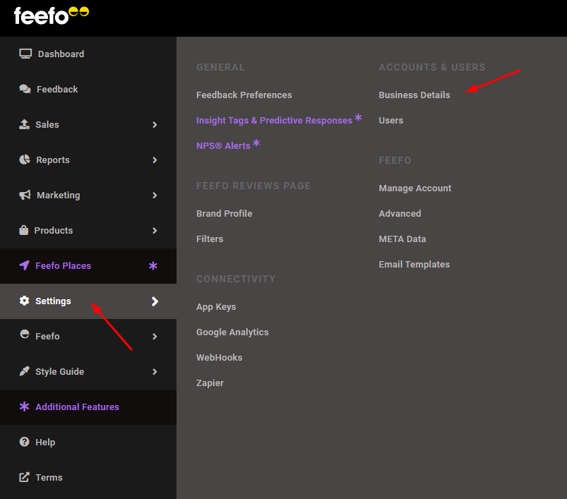Click the Settings gear icon

(24, 301)
